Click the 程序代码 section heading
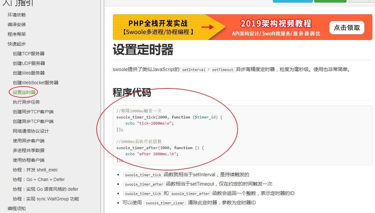 tap(132, 93)
